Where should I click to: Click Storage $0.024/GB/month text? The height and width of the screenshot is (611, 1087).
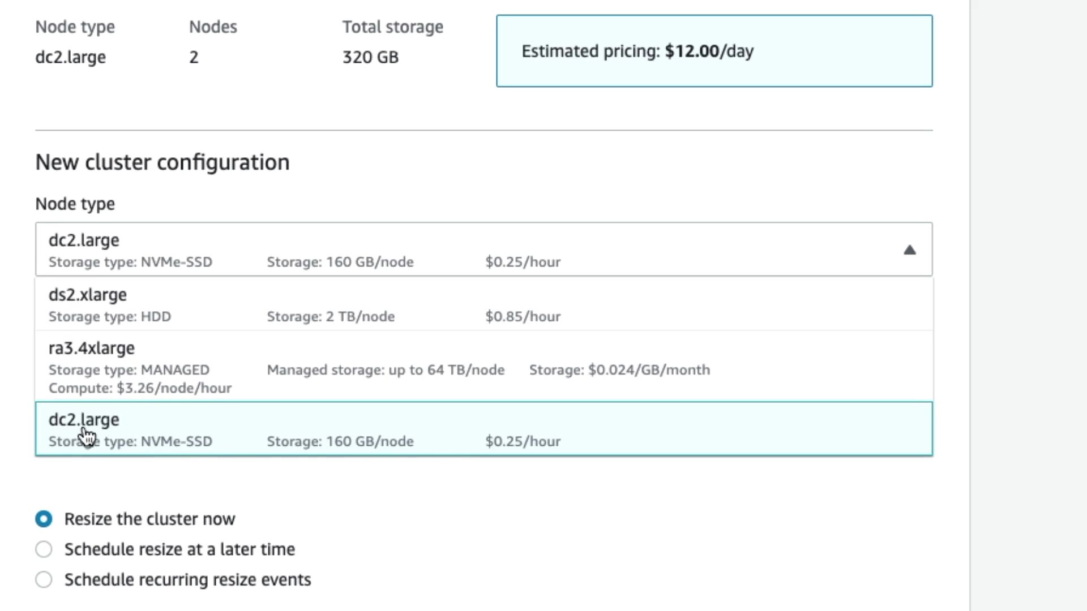619,370
